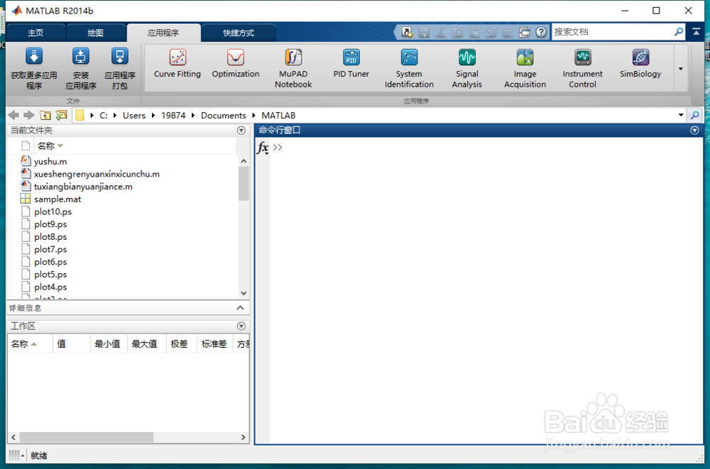The image size is (710, 469).
Task: Click Install App icon
Action: tap(81, 57)
